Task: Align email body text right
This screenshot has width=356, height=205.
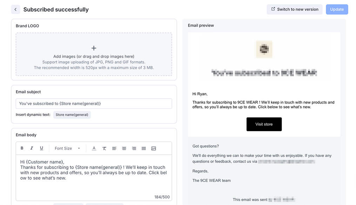Action: (x=134, y=148)
